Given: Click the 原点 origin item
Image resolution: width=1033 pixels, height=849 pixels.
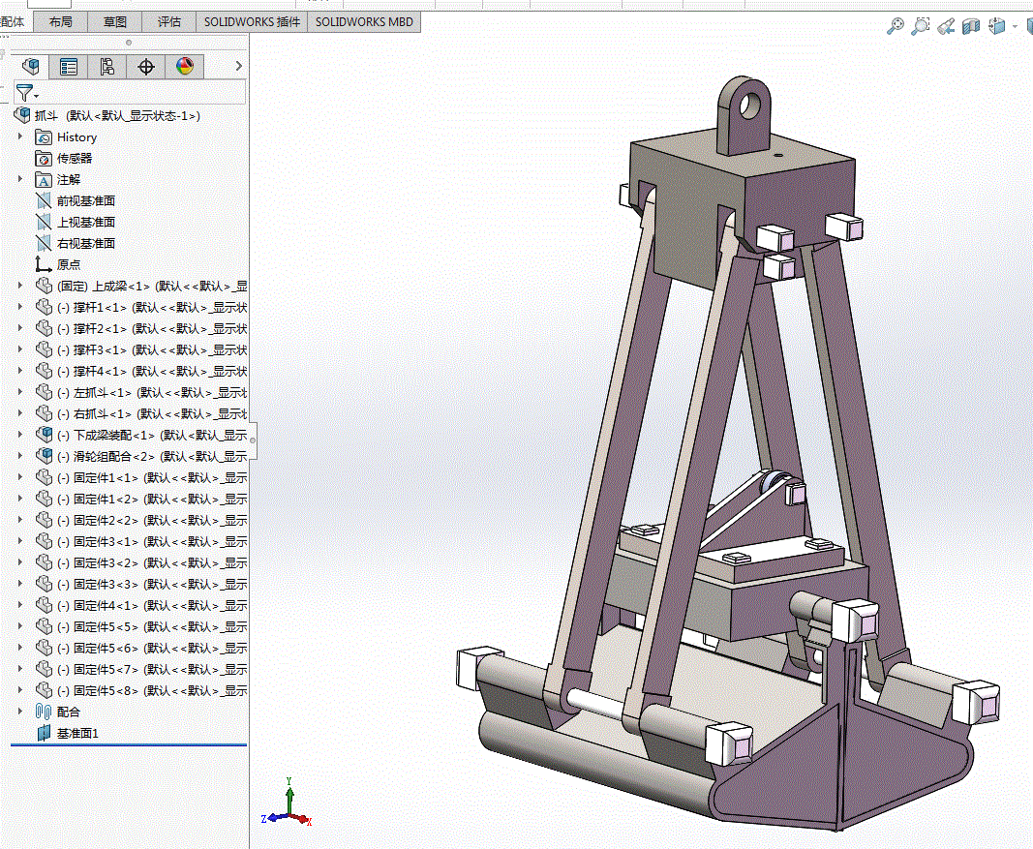Looking at the screenshot, I should 69,264.
